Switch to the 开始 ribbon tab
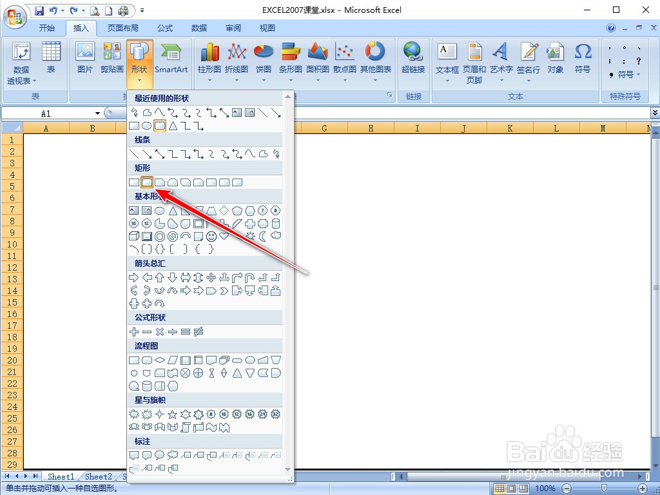 [46, 28]
